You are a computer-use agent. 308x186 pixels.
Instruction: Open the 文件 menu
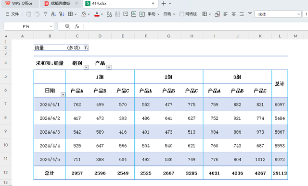point(13,14)
